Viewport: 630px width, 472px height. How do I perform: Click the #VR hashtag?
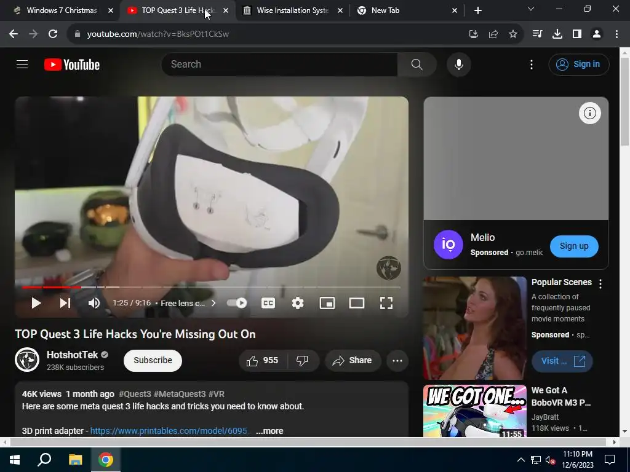click(x=217, y=394)
